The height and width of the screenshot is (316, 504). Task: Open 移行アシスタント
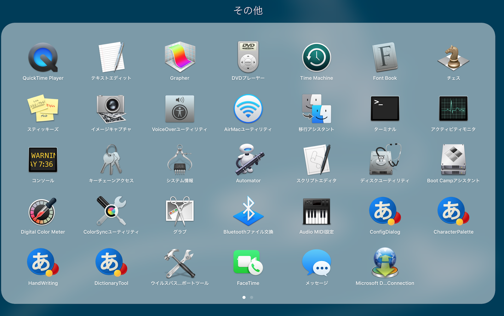(317, 109)
